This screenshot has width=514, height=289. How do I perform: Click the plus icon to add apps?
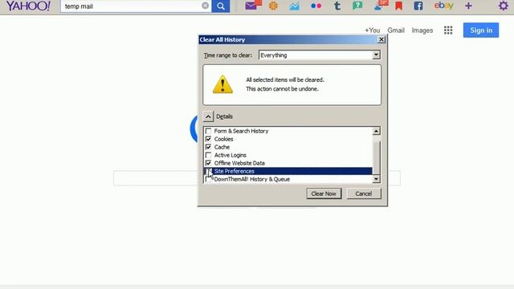pyautogui.click(x=468, y=6)
